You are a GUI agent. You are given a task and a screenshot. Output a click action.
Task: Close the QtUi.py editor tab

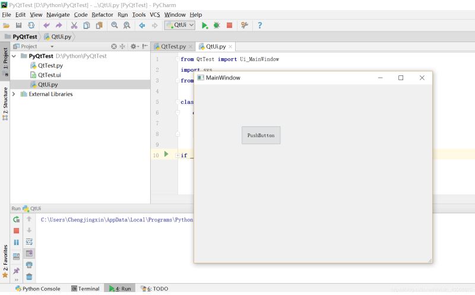tap(230, 47)
